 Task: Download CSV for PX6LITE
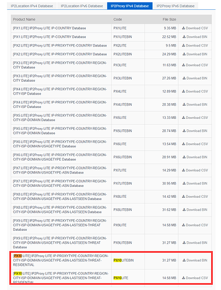coord(195,144)
